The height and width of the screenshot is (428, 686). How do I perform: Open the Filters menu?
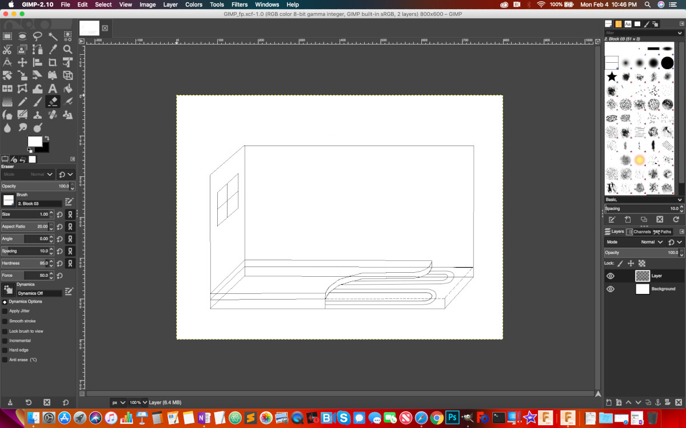[240, 5]
